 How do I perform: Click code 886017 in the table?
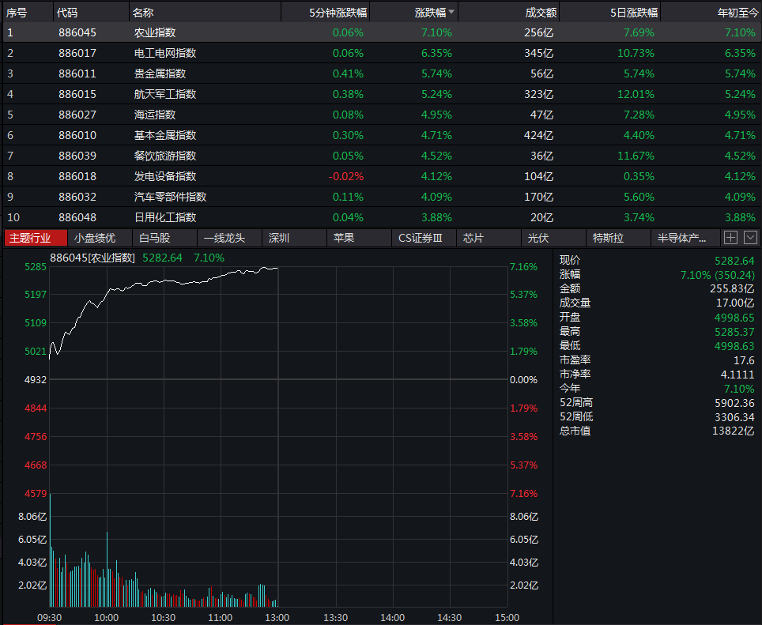tap(77, 53)
